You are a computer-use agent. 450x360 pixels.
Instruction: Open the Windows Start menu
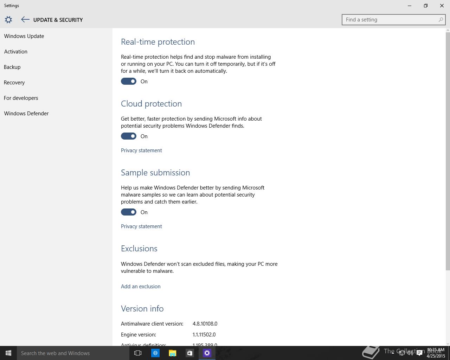[8, 353]
